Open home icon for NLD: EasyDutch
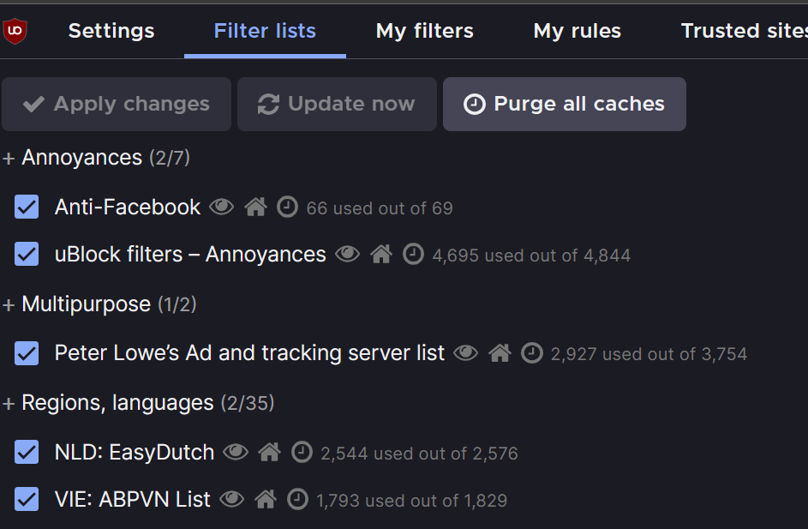The image size is (808, 529). 270,452
